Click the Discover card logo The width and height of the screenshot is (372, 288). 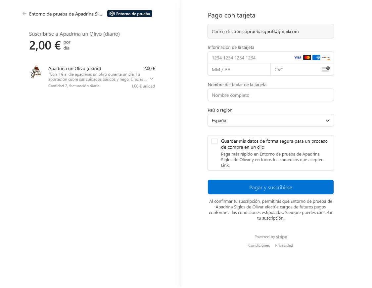coord(326,57)
